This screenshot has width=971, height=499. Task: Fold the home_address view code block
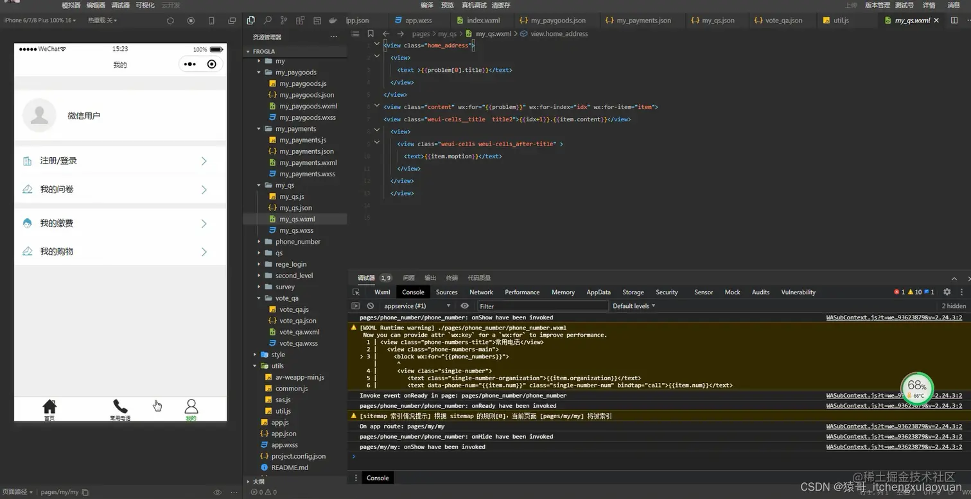pos(377,45)
